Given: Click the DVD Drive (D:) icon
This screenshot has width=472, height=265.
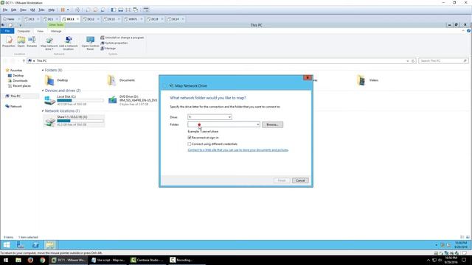Looking at the screenshot, I should click(x=113, y=100).
